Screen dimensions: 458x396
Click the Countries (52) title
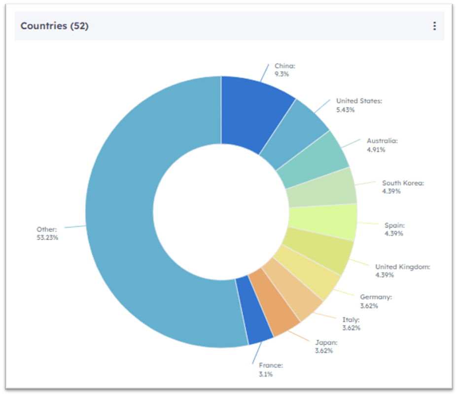55,26
